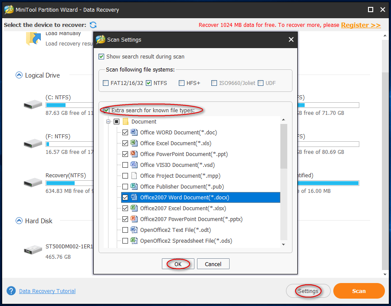Click the file type list scrollbar thumb
Screen dimensions: 391x306
[x=284, y=146]
